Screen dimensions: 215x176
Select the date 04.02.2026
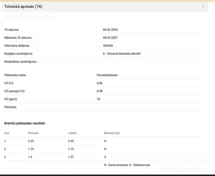110,30
